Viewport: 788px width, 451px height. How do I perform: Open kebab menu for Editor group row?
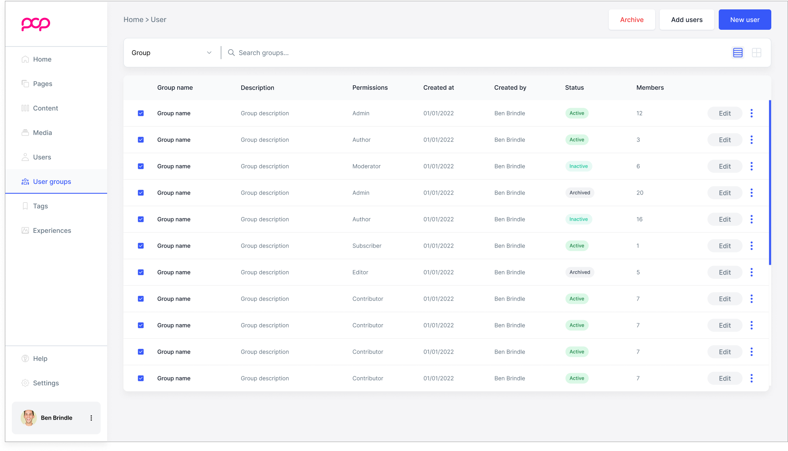(x=751, y=272)
